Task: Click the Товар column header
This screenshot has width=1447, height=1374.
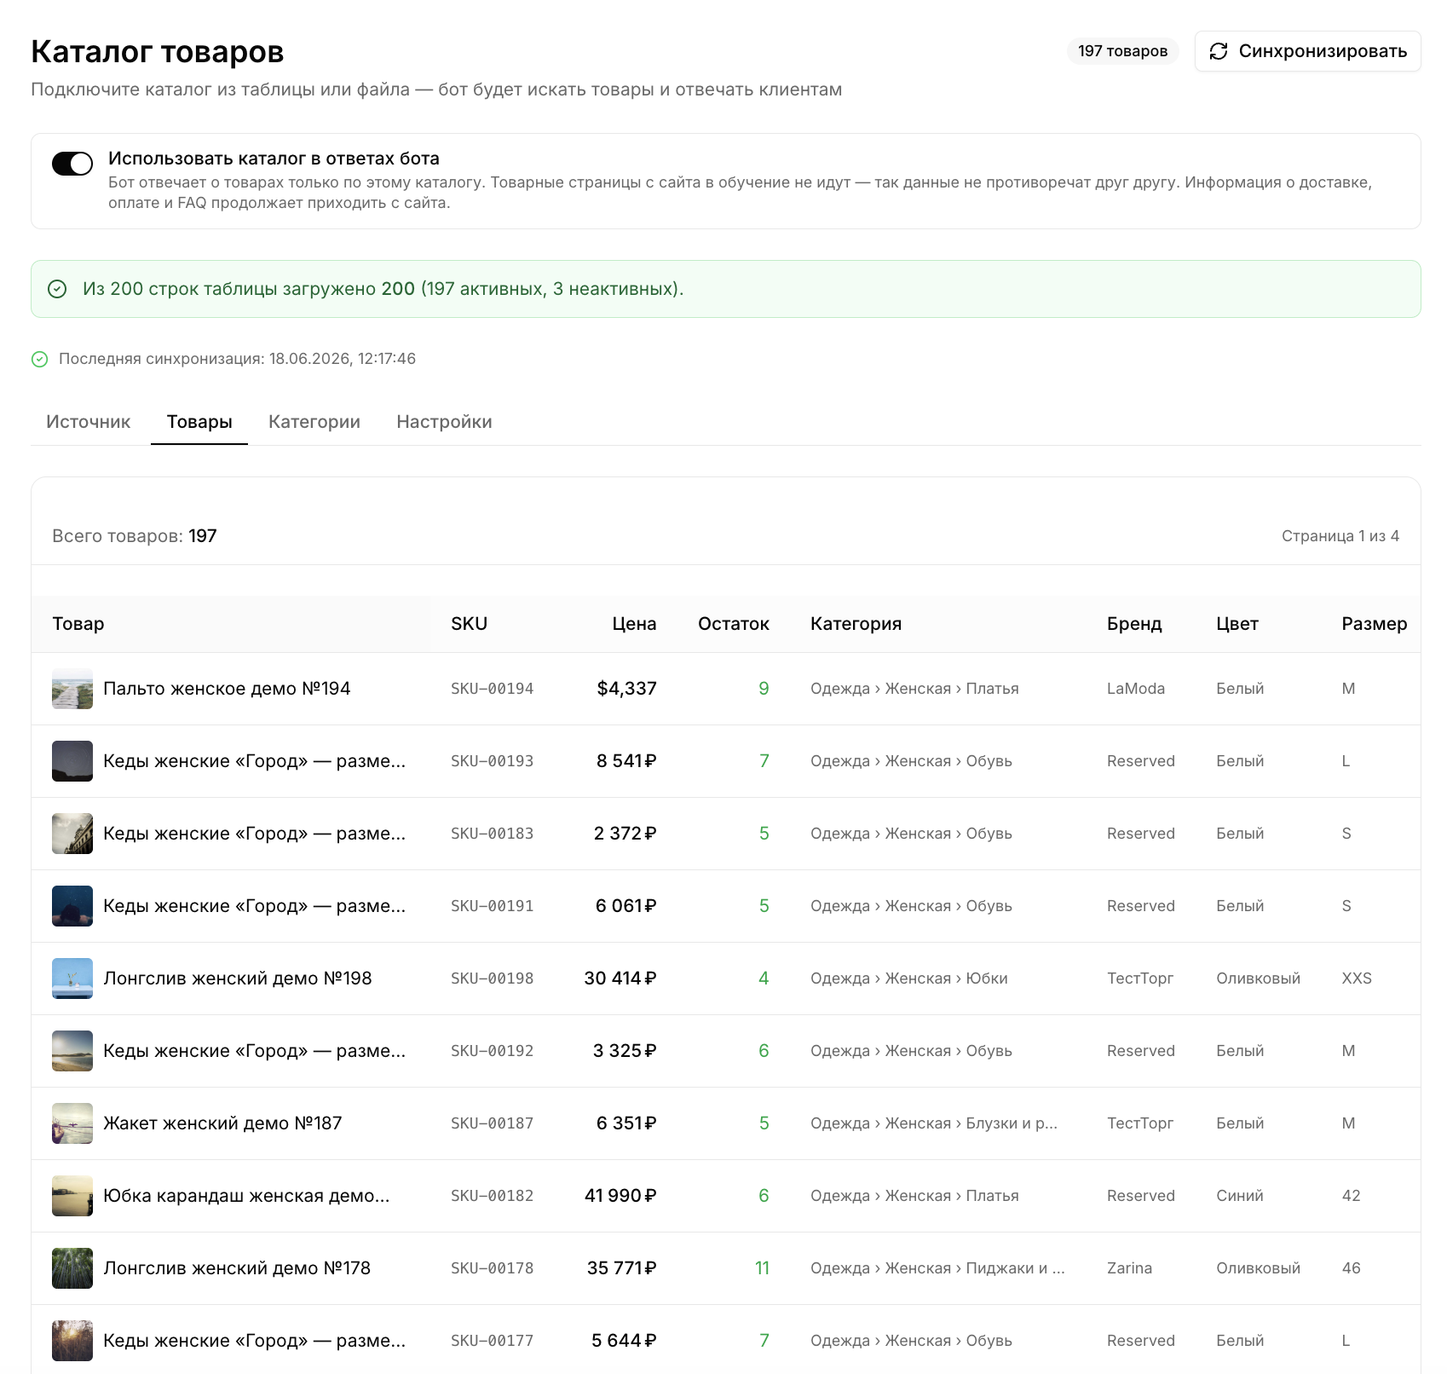Action: click(x=78, y=624)
